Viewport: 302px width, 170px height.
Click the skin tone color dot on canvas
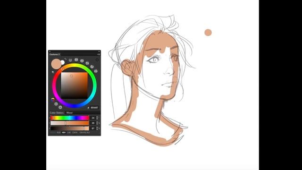pyautogui.click(x=208, y=33)
